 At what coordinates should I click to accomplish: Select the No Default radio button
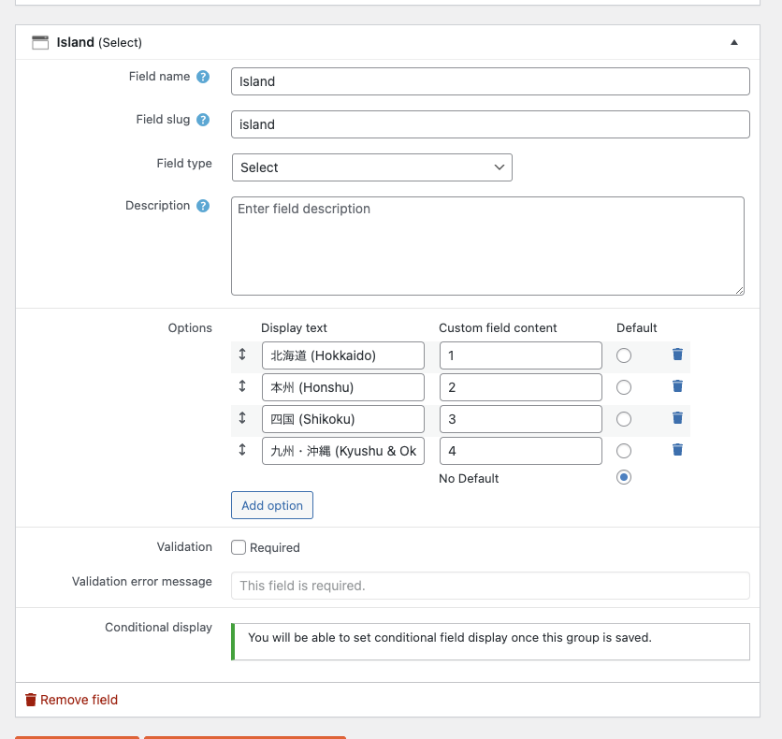(x=623, y=477)
